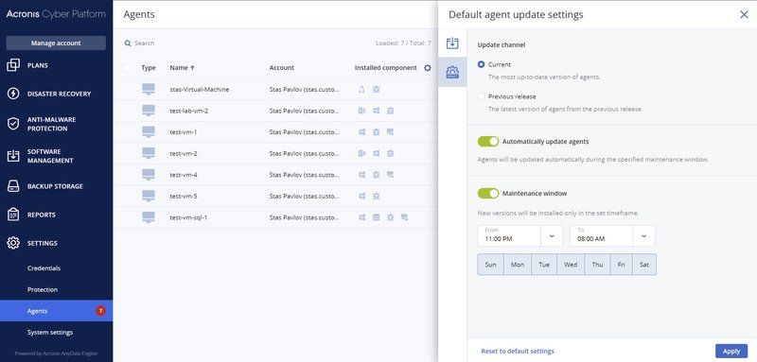
Task: Expand the To time dropdown arrow
Action: (x=644, y=236)
